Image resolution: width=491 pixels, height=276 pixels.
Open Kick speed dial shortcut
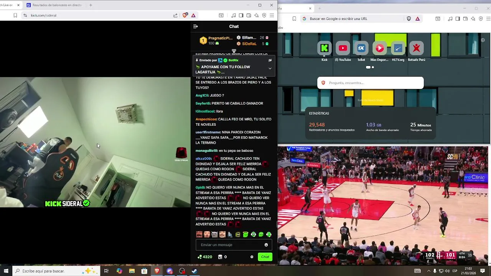325,48
